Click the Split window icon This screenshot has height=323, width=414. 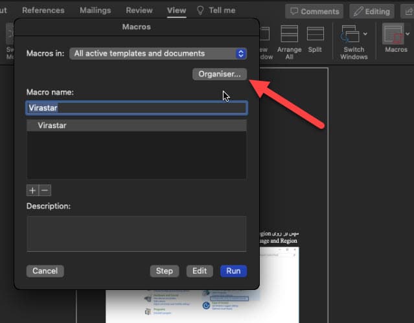click(316, 34)
